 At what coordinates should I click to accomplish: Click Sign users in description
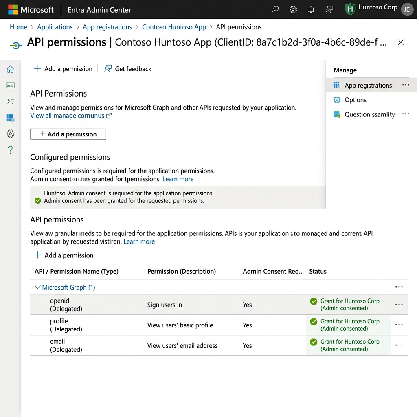pos(165,305)
